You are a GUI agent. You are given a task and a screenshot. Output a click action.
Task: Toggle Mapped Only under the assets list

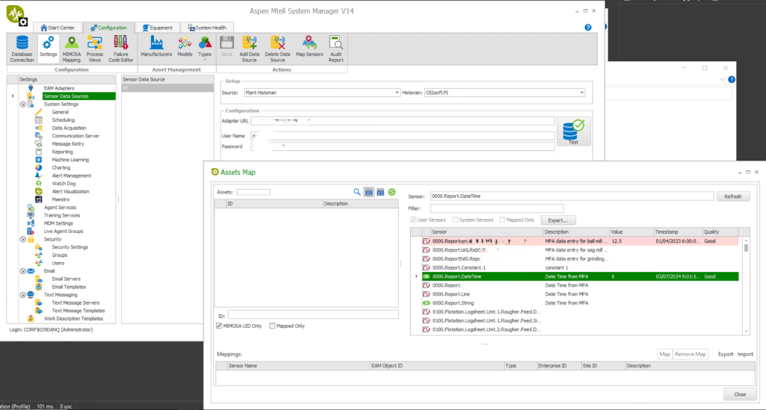pos(272,326)
